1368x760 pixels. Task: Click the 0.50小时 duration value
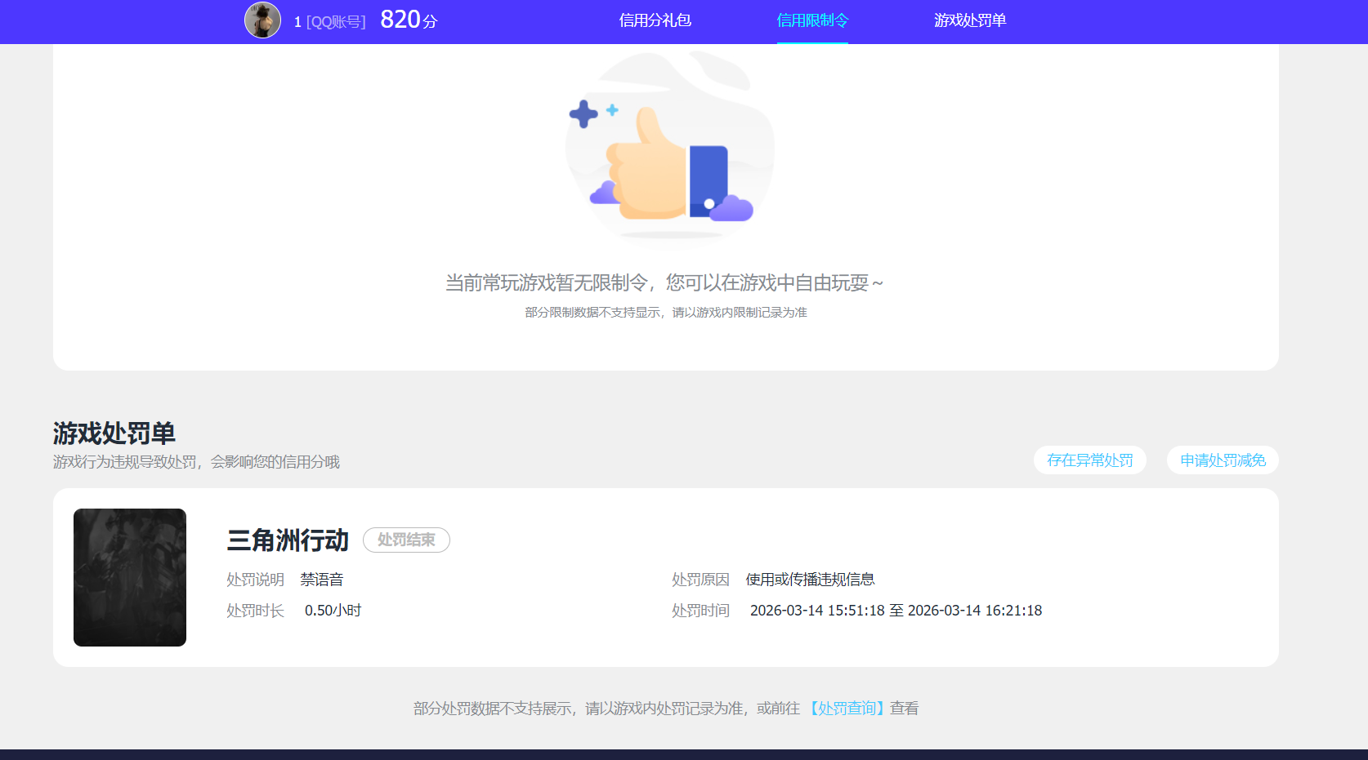(333, 611)
